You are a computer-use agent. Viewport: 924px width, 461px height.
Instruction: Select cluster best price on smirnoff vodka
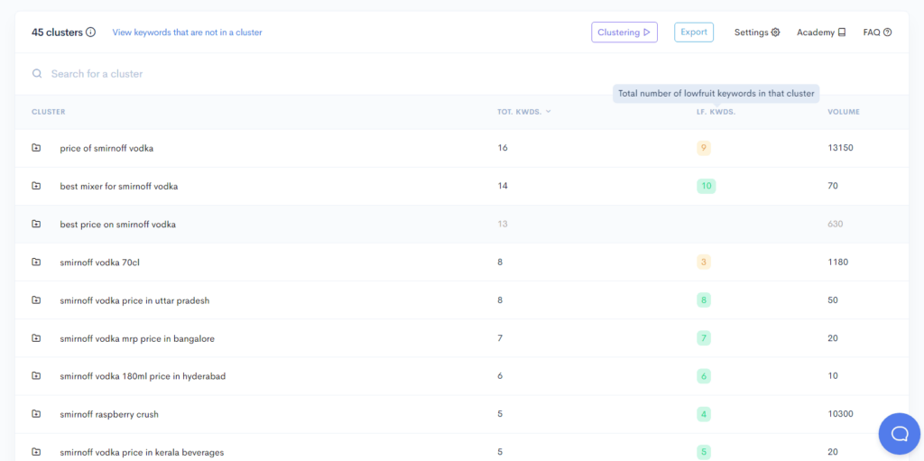tap(118, 225)
